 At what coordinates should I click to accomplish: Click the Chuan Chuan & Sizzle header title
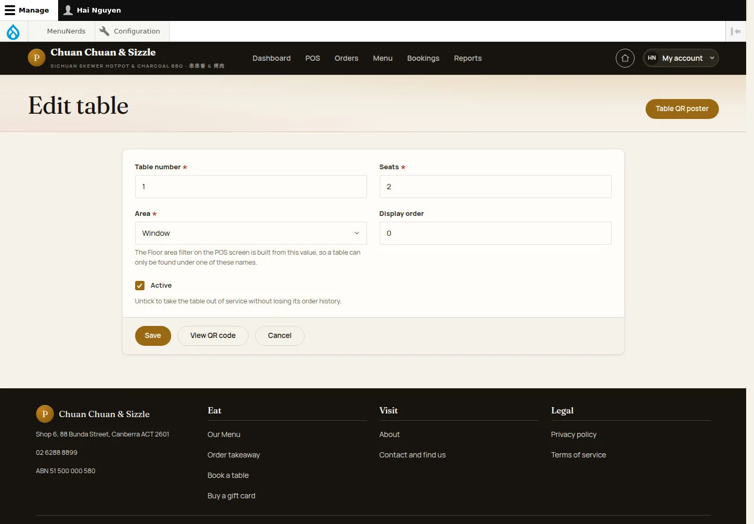pyautogui.click(x=103, y=52)
